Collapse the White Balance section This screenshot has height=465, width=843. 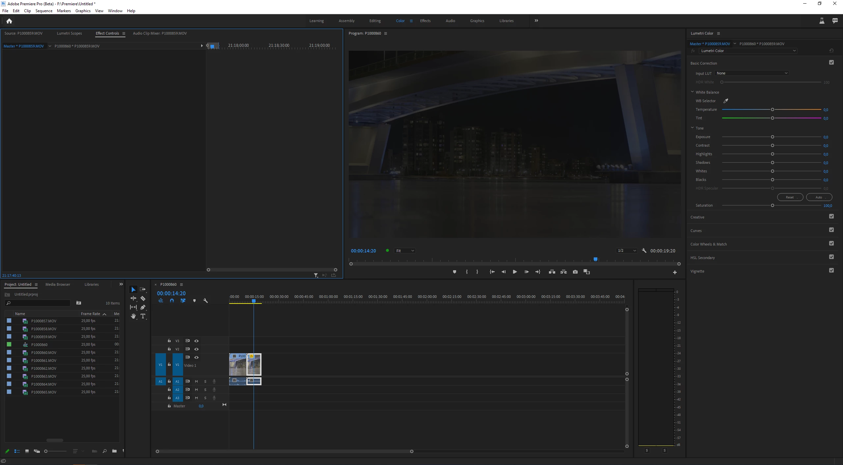pyautogui.click(x=692, y=92)
